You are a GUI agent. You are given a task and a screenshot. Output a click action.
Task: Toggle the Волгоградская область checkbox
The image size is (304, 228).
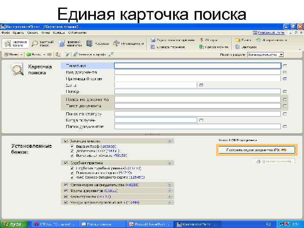click(x=72, y=155)
